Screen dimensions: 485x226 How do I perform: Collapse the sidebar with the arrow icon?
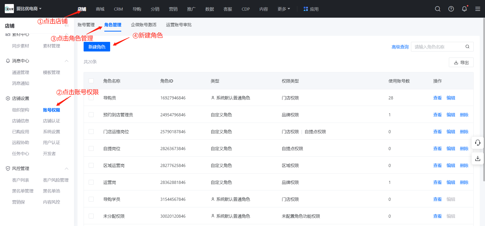(66, 26)
